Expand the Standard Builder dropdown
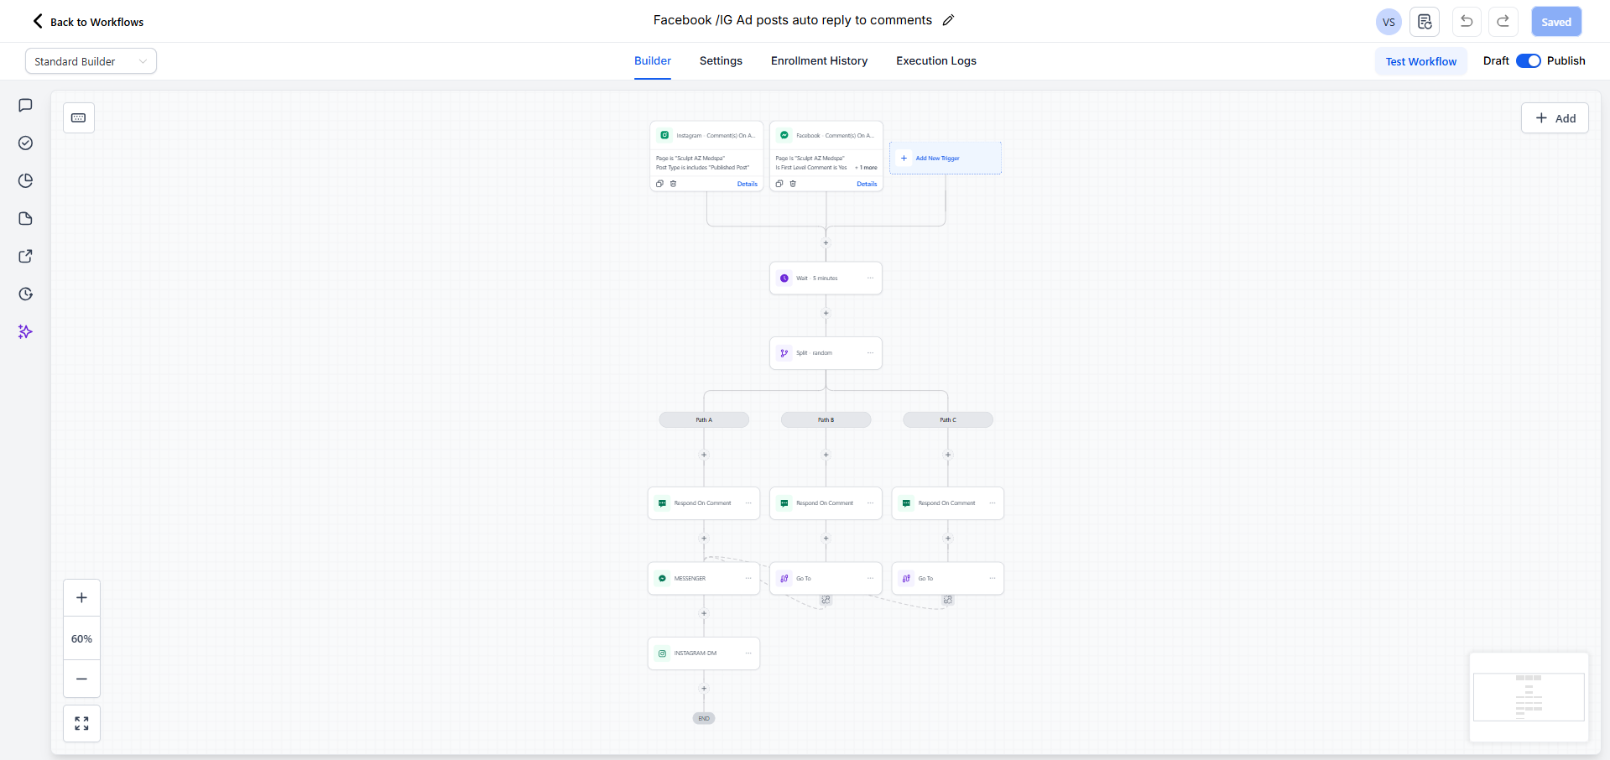The height and width of the screenshot is (760, 1610). click(91, 61)
